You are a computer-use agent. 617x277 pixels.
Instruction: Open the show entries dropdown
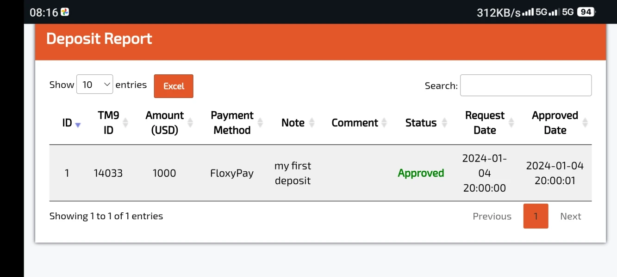pyautogui.click(x=94, y=84)
